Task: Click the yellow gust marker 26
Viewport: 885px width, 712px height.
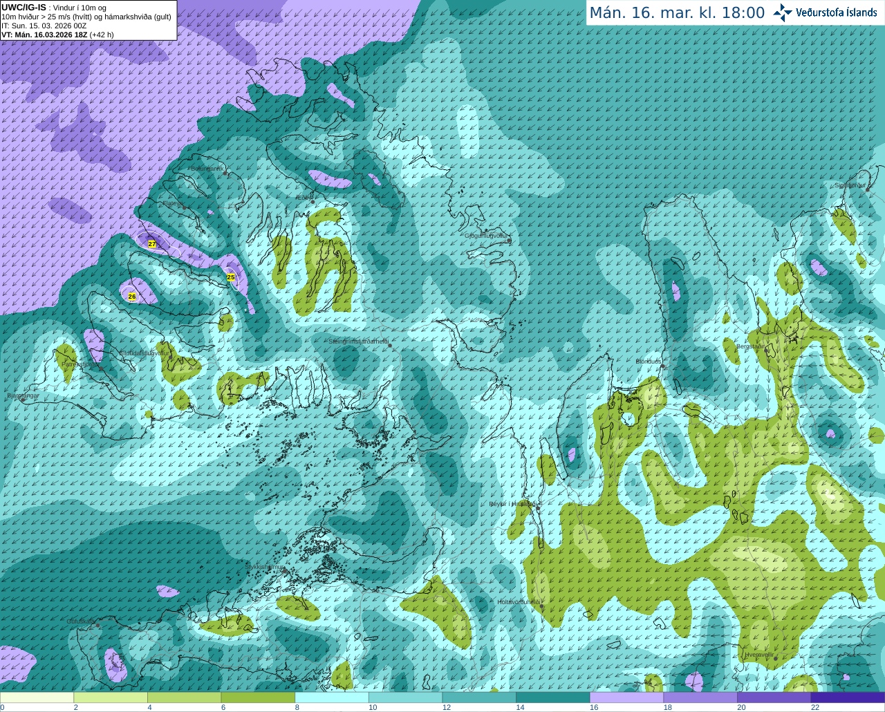Action: pos(132,296)
